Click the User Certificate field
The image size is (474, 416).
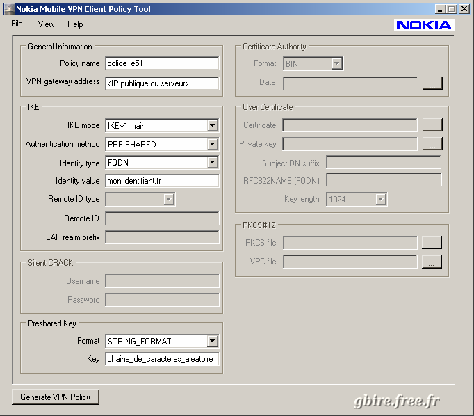[350, 125]
